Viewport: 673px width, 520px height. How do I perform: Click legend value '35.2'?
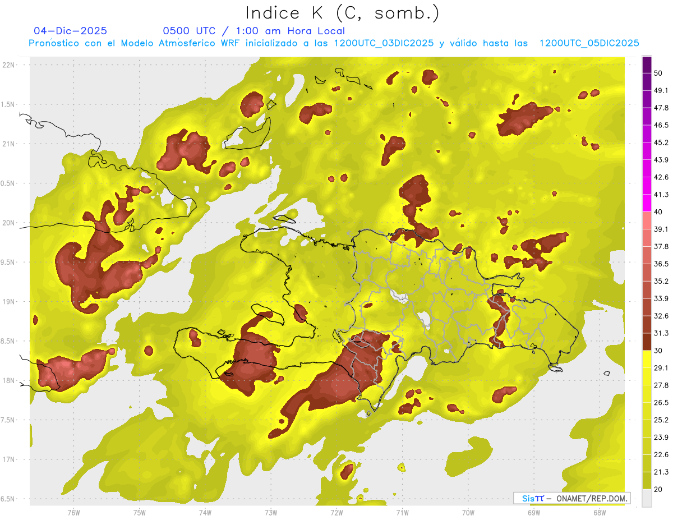[661, 281]
